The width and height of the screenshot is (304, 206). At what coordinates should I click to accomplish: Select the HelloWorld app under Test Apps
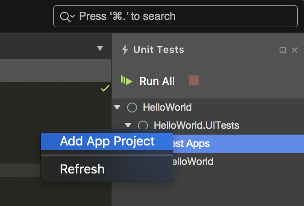tap(193, 161)
